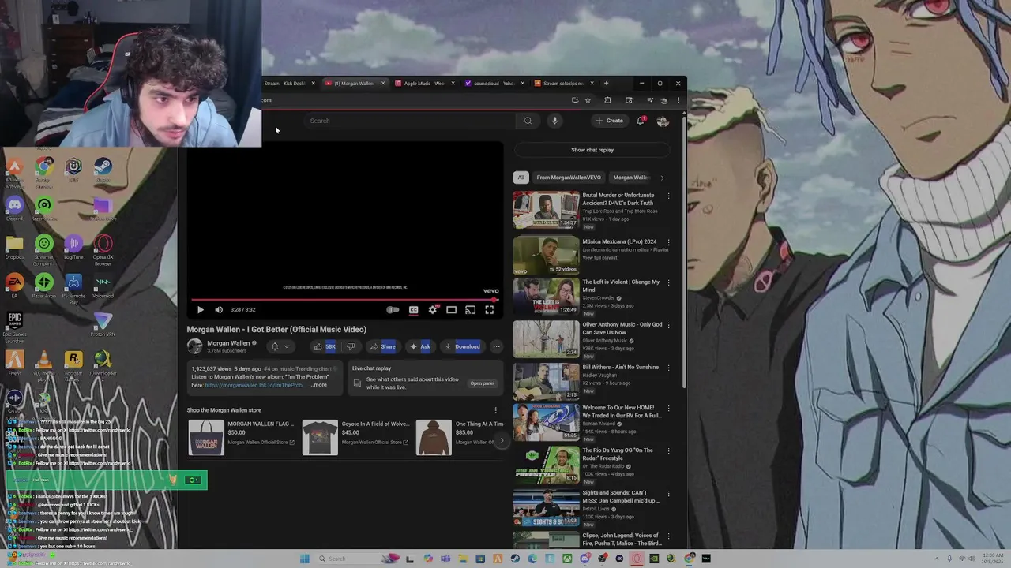This screenshot has width=1011, height=568.
Task: Start voice search with microphone icon
Action: pos(554,121)
